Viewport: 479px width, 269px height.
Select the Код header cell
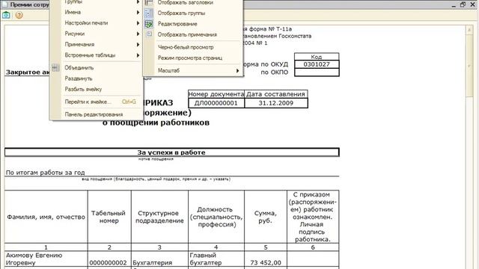(317, 57)
